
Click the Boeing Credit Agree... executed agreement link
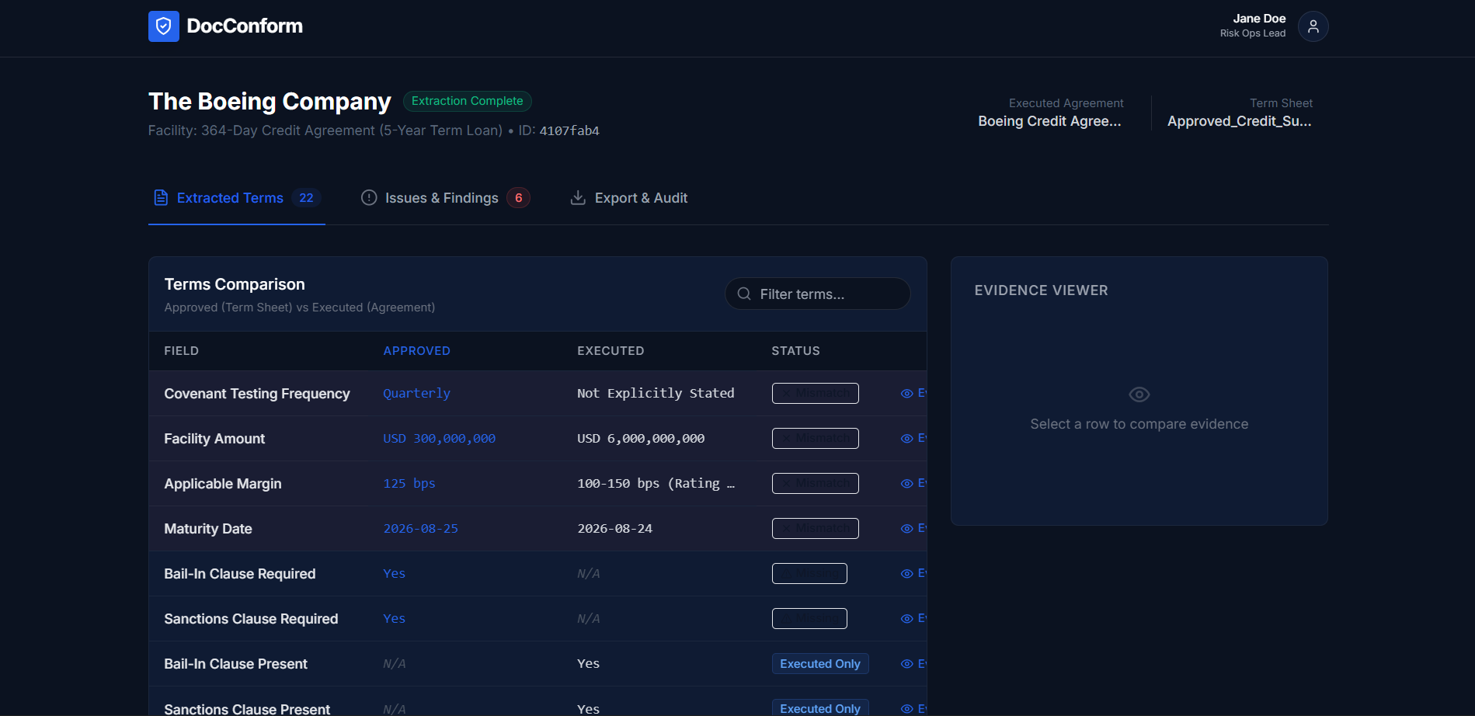click(x=1049, y=121)
